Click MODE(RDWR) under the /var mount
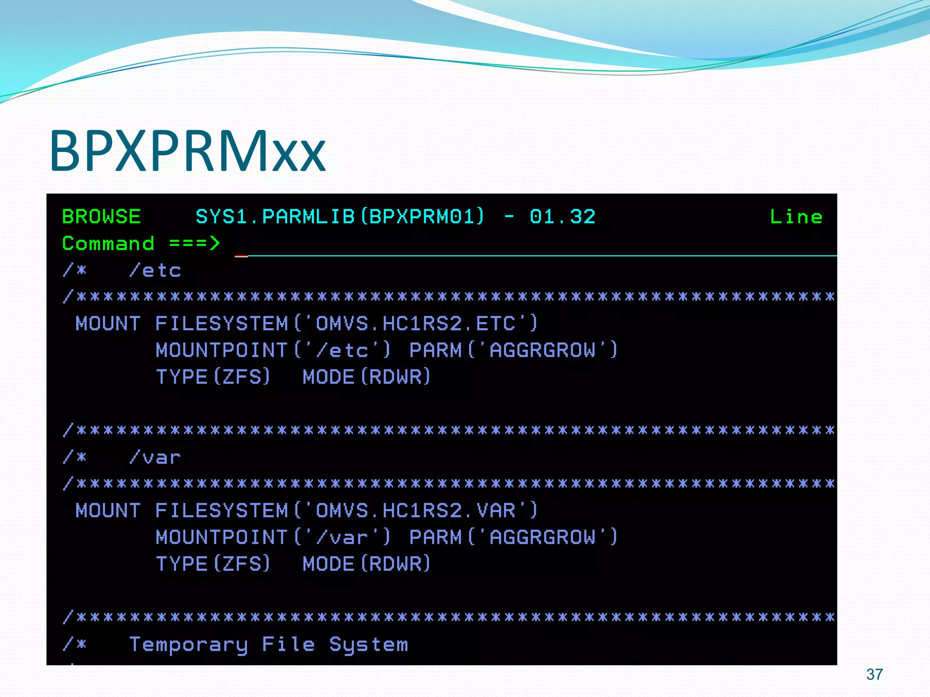 click(x=366, y=564)
